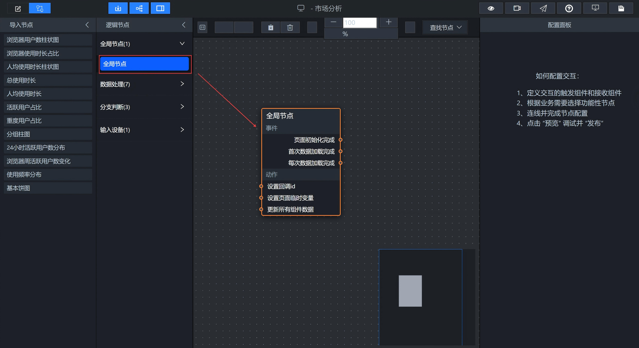
Task: Toggle the config panel sidebar button
Action: [160, 8]
